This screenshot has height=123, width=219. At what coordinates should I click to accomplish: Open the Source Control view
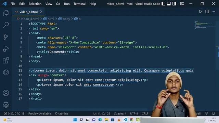click(6, 37)
